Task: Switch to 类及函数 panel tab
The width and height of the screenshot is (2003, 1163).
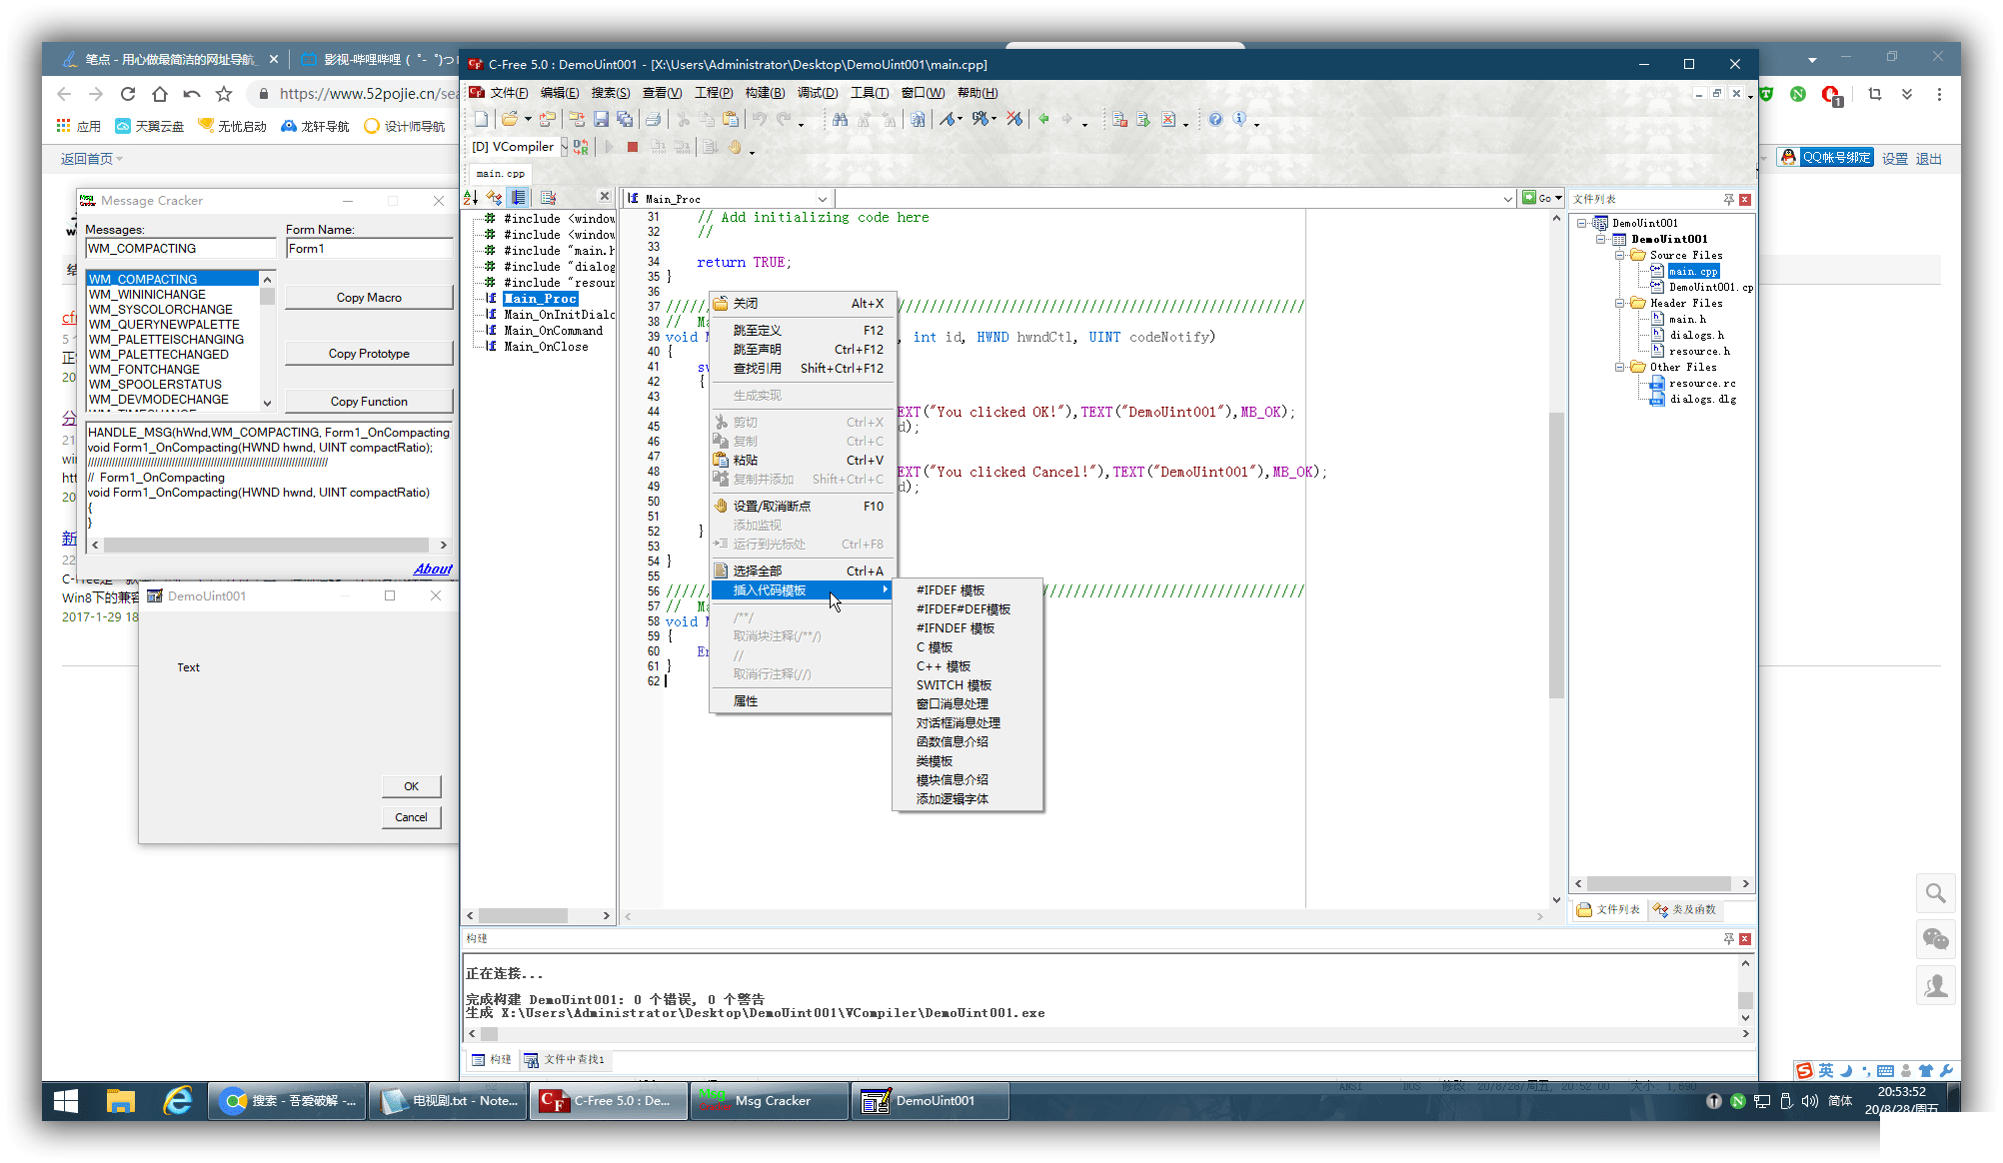Action: tap(1686, 909)
